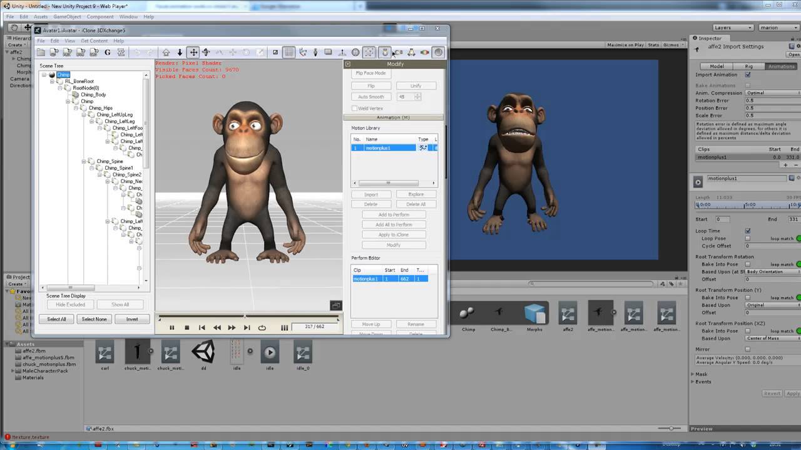Toggle loop playback in 3DXchange player
This screenshot has width=801, height=450.
point(262,327)
